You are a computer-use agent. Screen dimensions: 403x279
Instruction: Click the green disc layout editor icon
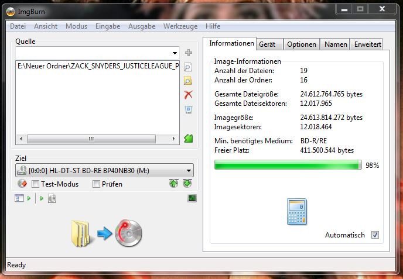point(189,139)
